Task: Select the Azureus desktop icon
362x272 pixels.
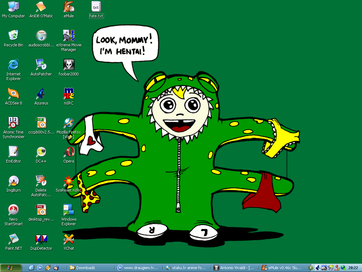Action: (41, 97)
